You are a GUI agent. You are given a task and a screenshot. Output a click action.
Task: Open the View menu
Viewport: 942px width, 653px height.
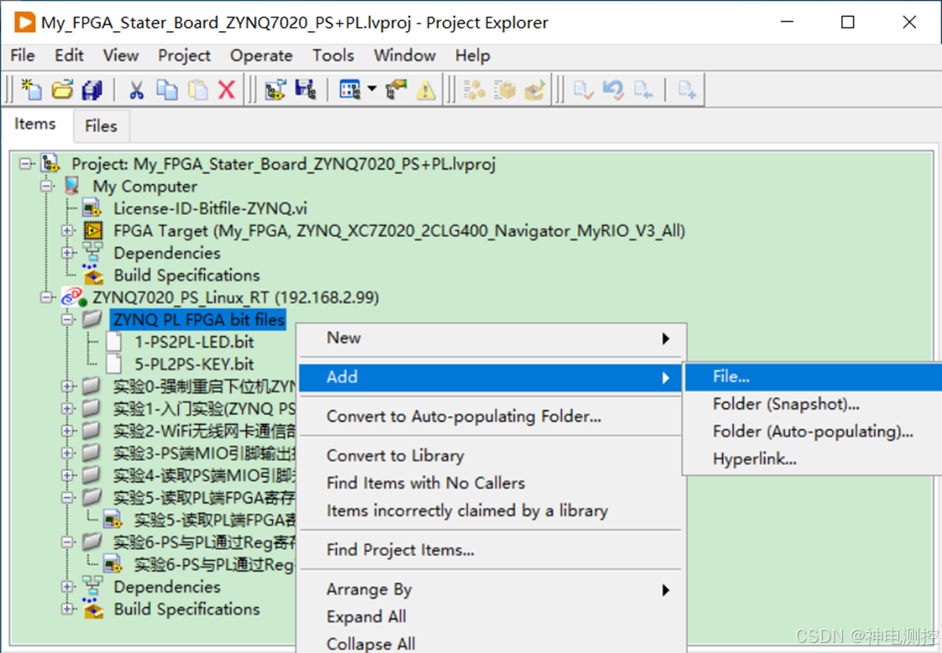121,55
